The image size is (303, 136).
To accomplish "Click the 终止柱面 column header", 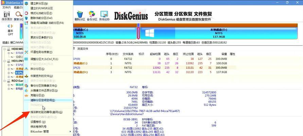I will click(x=189, y=54).
